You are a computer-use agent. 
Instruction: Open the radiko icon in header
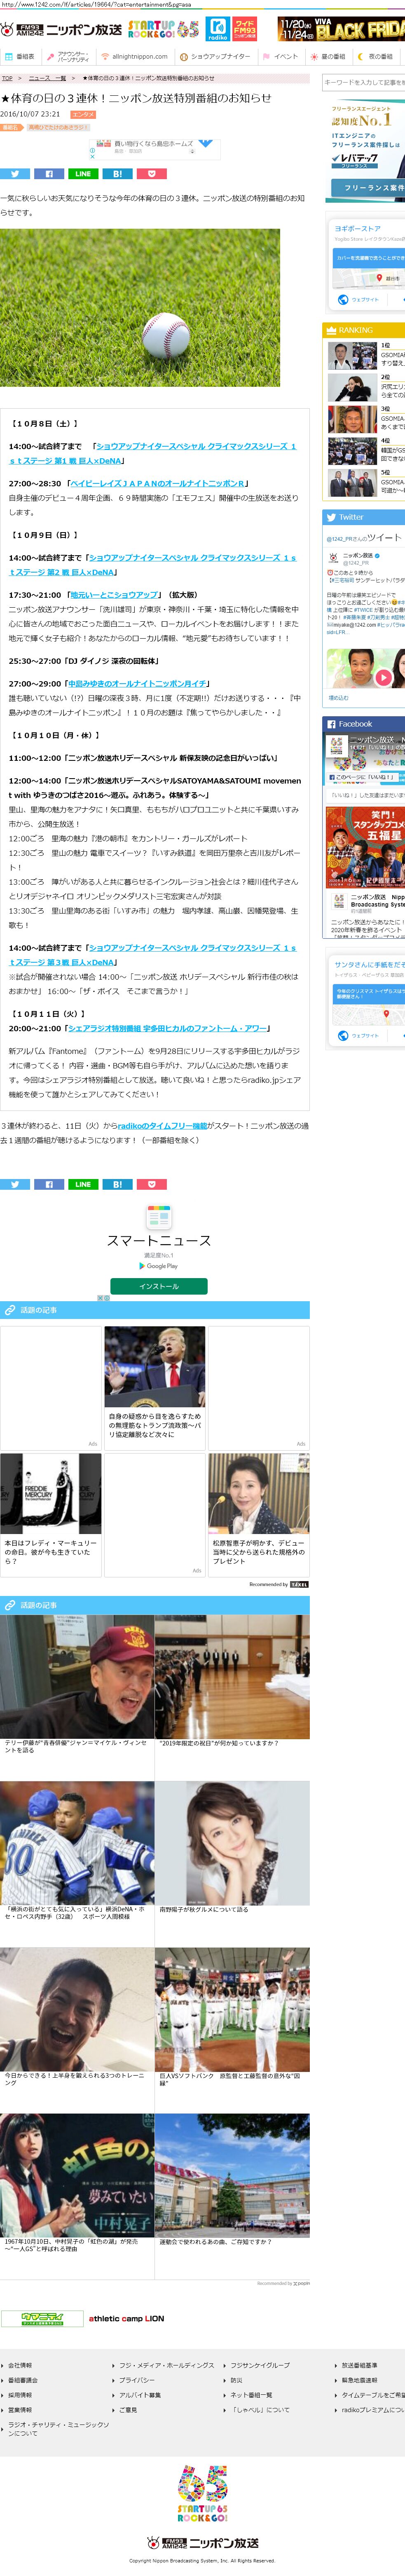click(218, 29)
